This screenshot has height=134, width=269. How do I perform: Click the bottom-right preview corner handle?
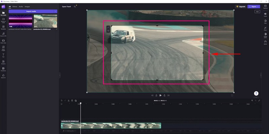(x=234, y=92)
